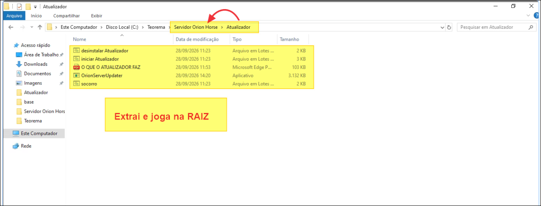Click the PDF icon of O QUE O ATUALIZADOR FAZ
Screen dimensions: 541x206
pos(76,67)
